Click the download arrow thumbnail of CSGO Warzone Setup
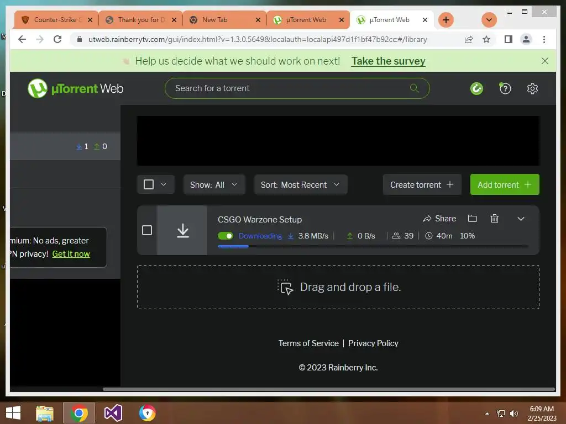Screen dimensions: 566x424 [182, 230]
